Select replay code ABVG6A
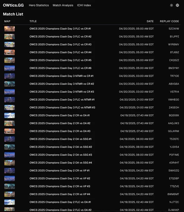Viewport: 184px width, 212px height. tap(174, 84)
